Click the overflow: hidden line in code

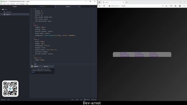(41, 52)
